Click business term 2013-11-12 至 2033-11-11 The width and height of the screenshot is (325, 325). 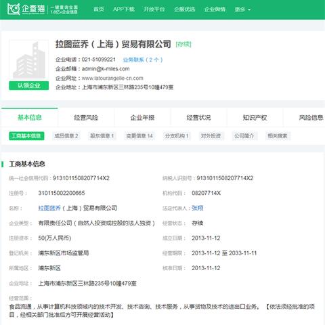[224, 253]
